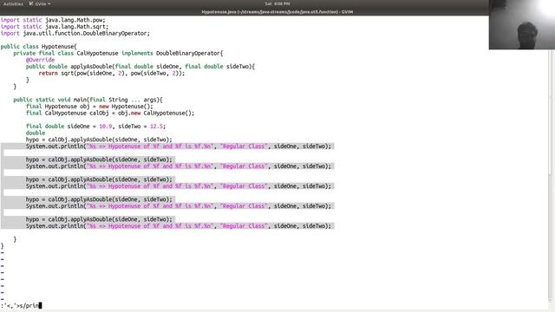Viewport: 555px width, 312px height.
Task: Click the Hypotenuse.java window title bar
Action: tap(277, 11)
